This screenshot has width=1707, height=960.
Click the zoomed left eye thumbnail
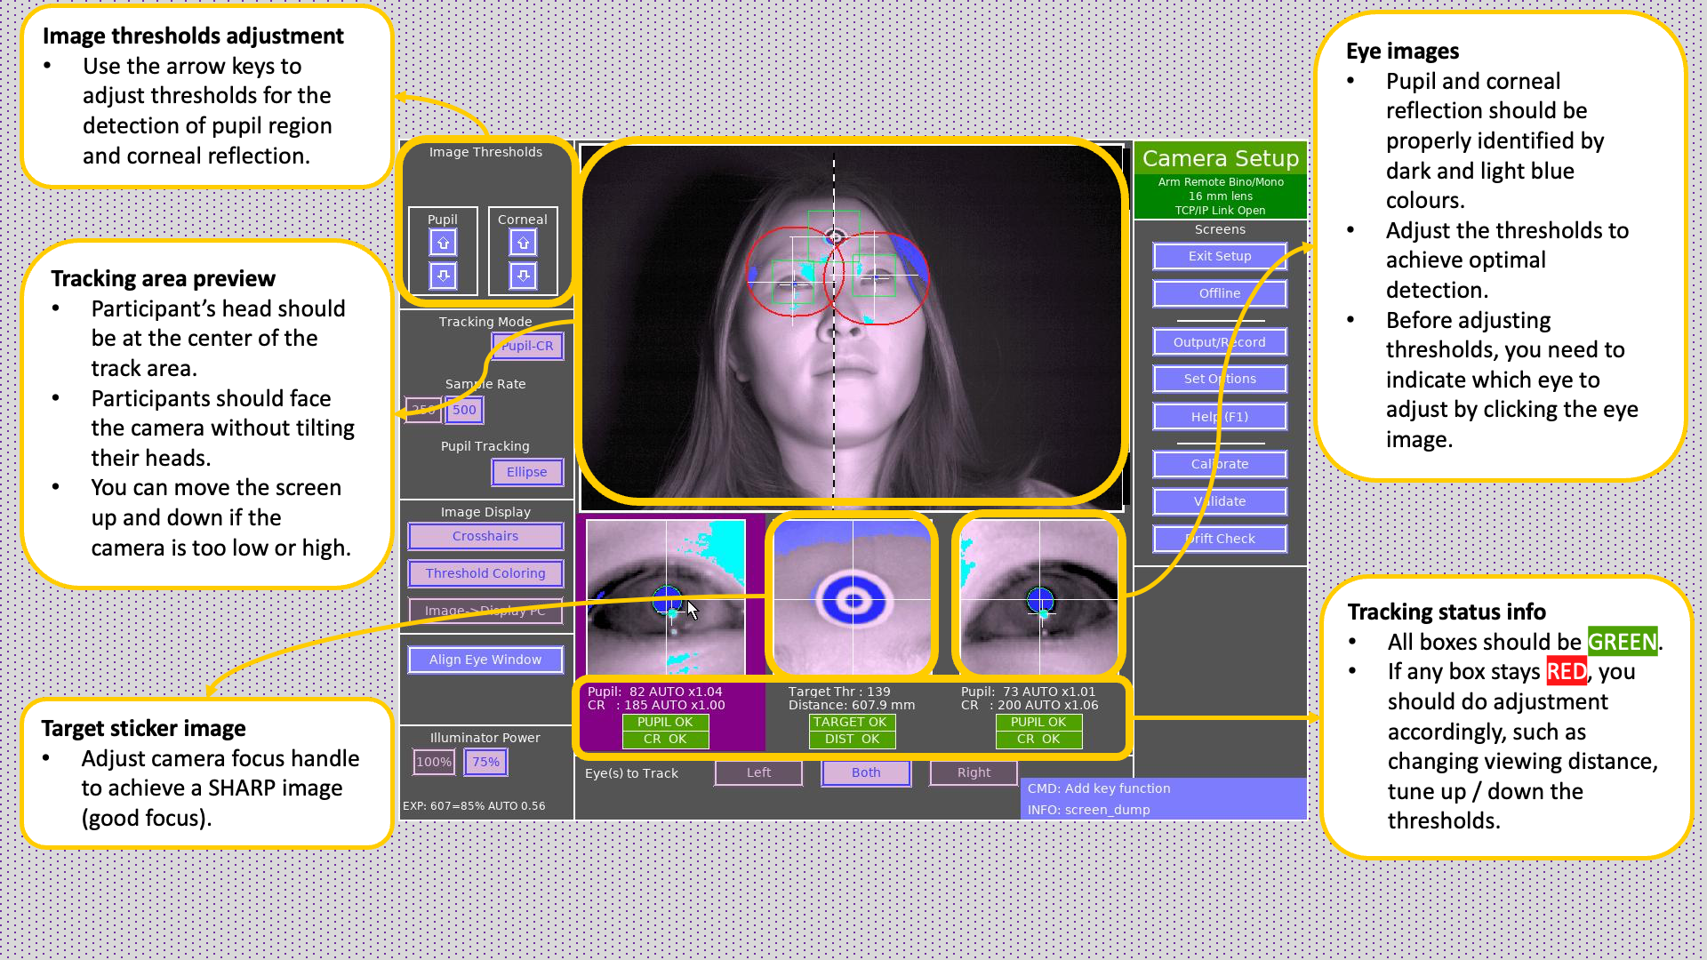669,596
